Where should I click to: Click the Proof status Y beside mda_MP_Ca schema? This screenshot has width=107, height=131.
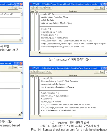(x=36, y=14)
